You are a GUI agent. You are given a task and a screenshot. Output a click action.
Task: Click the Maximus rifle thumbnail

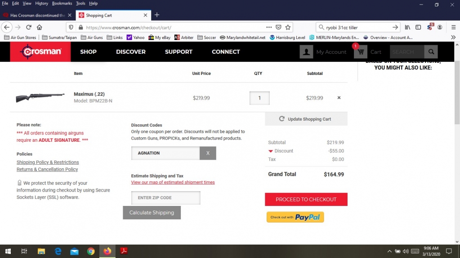tap(40, 97)
